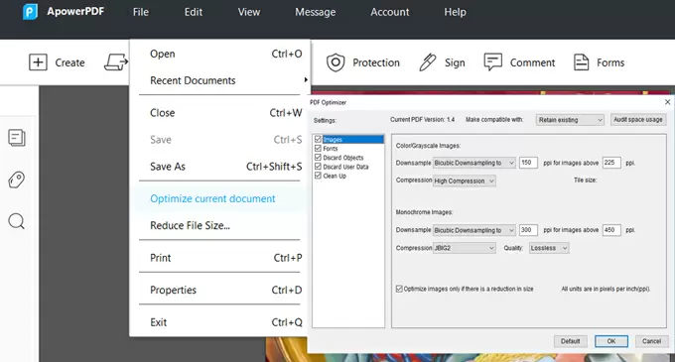Viewport: 675px width, 362px height.
Task: Toggle the Discard Objects checkbox
Action: pos(318,158)
